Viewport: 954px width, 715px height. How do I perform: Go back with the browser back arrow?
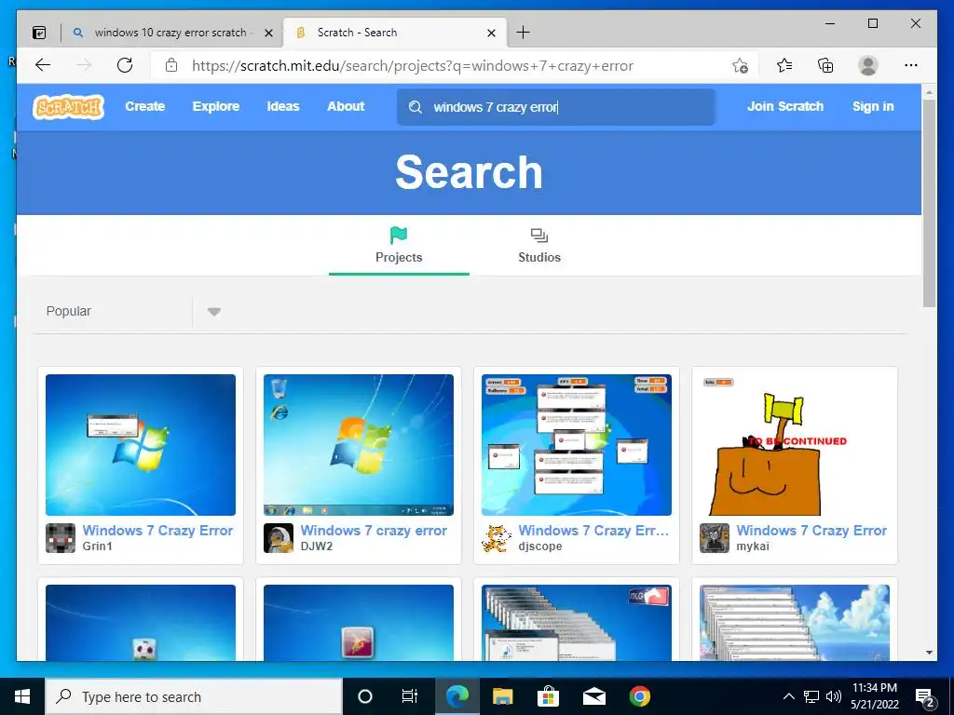(43, 65)
